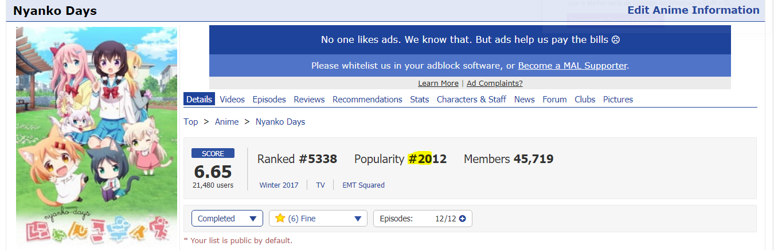Open the Forum tab
The image size is (774, 250).
pos(554,99)
